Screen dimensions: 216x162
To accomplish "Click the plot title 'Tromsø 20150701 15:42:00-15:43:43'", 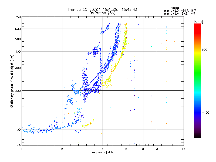I will 102,9.
